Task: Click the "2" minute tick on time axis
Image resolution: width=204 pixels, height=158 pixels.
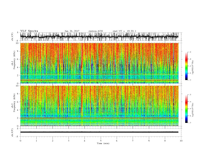Action: [x=53, y=141]
